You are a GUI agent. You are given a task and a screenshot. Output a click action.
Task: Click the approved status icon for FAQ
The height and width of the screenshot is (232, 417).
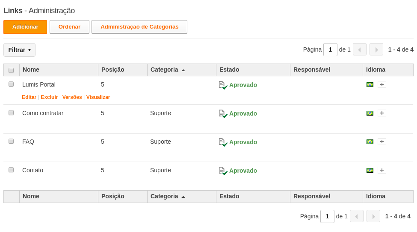223,142
